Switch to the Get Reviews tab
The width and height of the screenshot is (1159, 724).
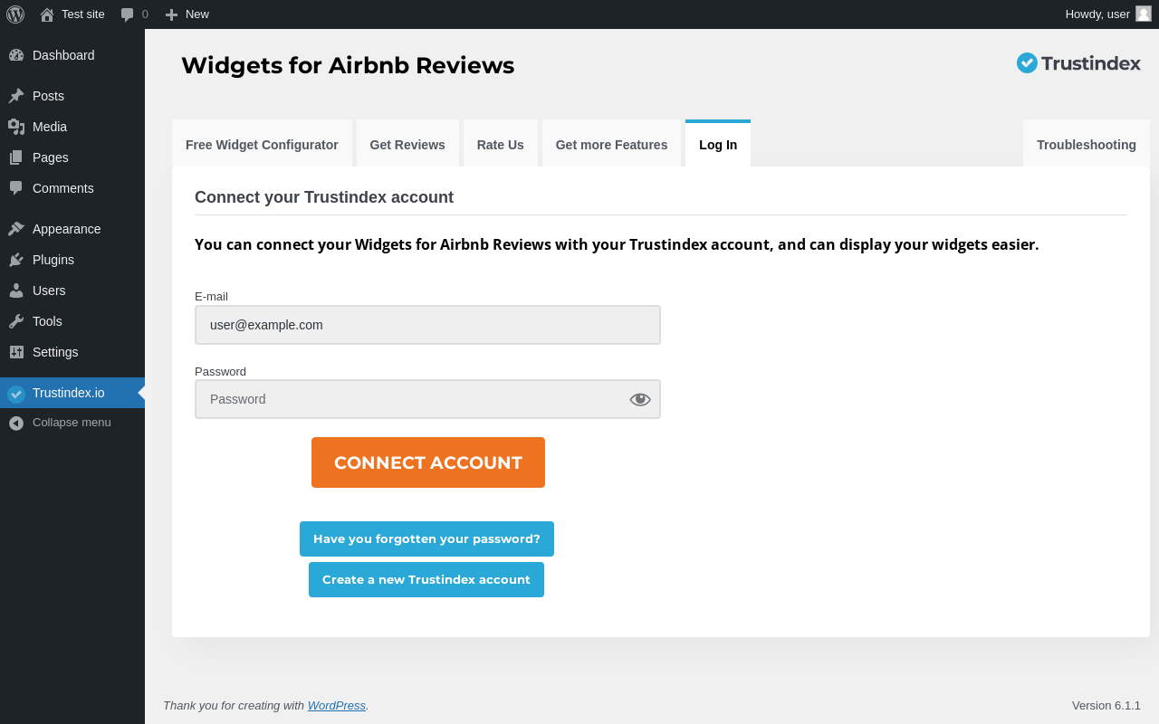point(407,144)
